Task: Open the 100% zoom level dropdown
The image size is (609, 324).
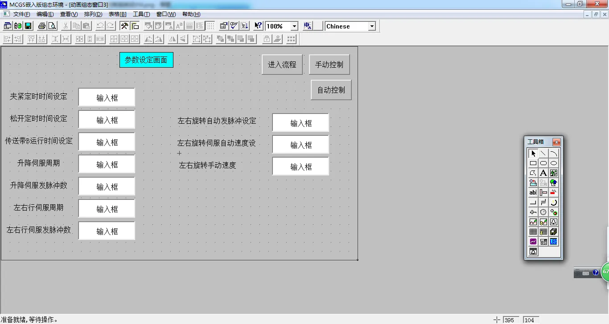Action: [294, 26]
